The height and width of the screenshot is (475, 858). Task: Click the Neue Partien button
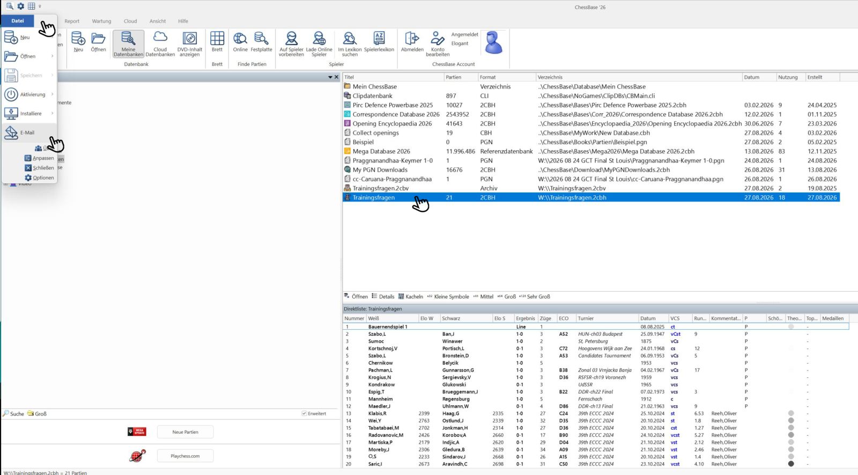pyautogui.click(x=185, y=432)
